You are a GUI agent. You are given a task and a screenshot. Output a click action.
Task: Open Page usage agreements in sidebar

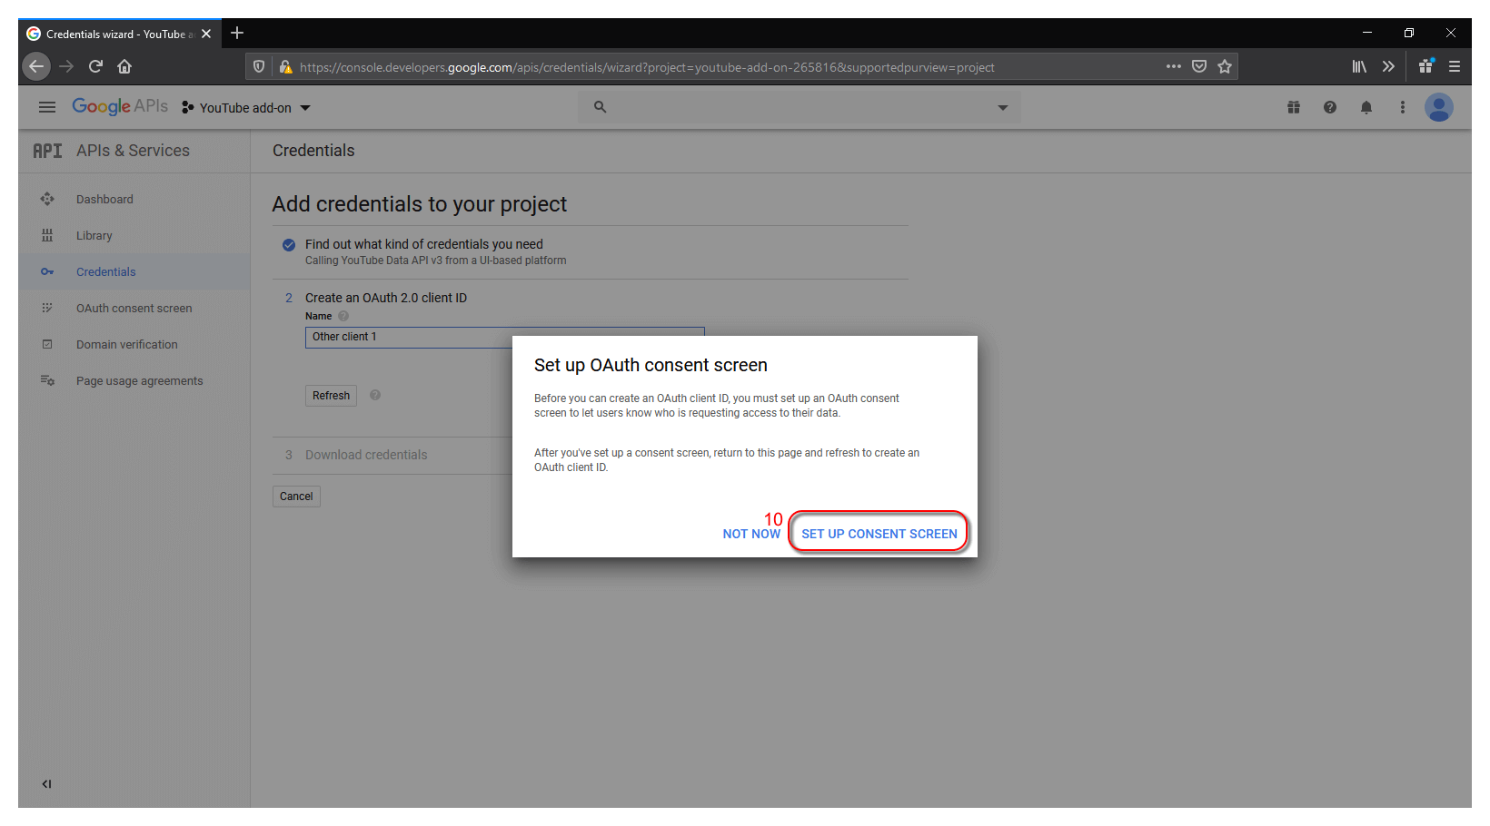pos(140,380)
